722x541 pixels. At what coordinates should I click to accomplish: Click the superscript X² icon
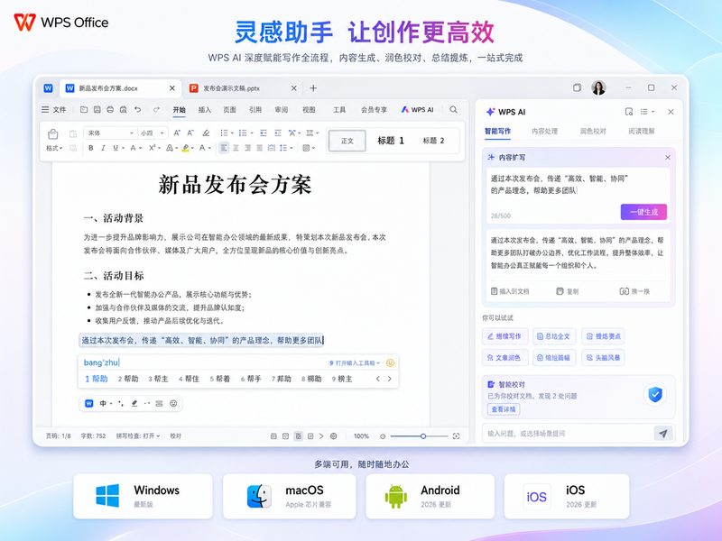coord(153,148)
